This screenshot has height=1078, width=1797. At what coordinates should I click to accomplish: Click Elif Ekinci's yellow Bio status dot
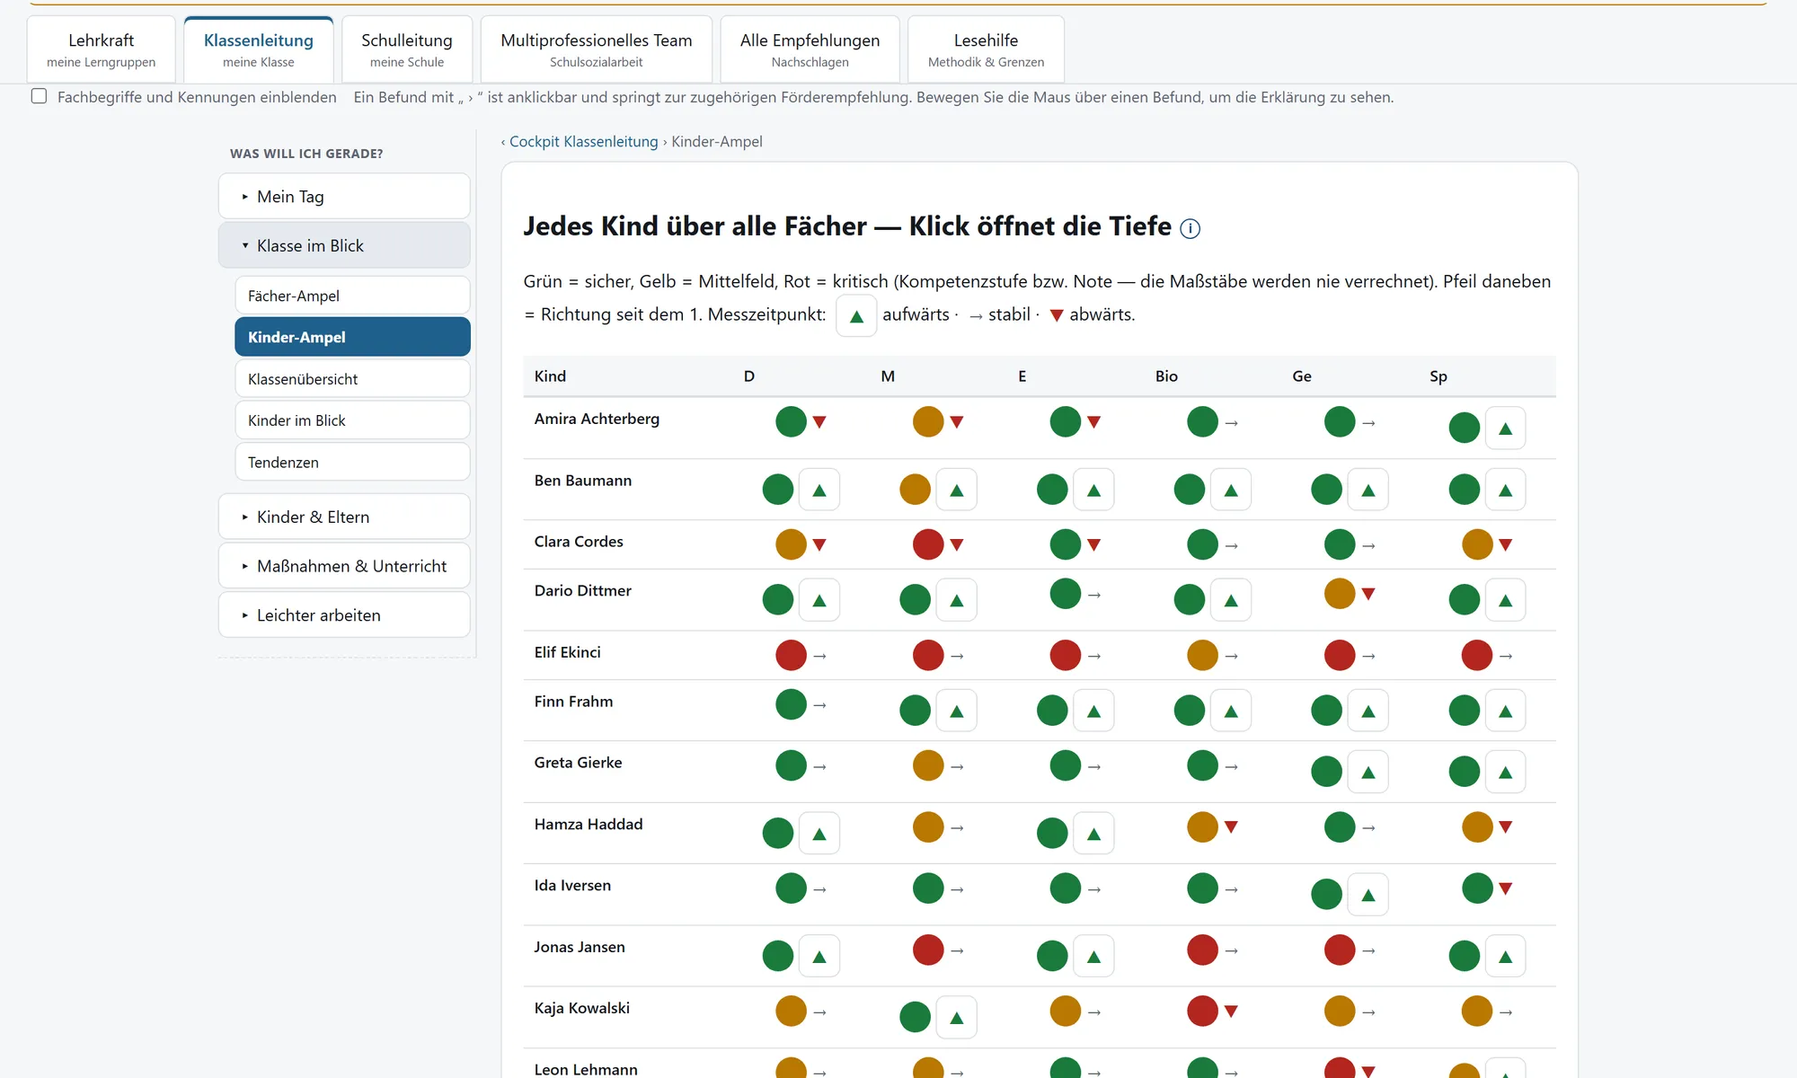coord(1202,655)
